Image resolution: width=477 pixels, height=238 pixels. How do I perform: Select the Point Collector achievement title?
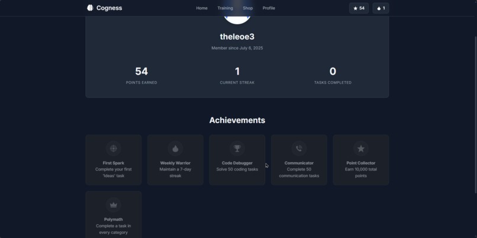(x=361, y=163)
